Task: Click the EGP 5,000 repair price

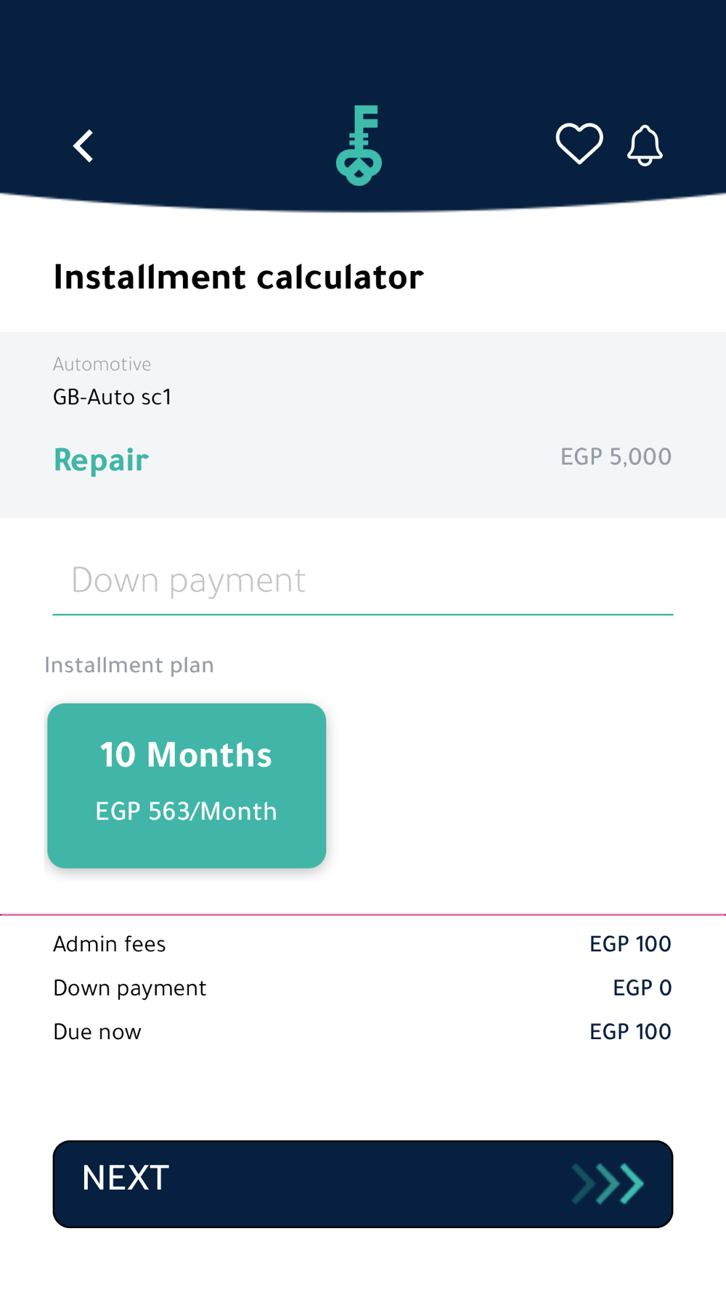Action: 616,457
